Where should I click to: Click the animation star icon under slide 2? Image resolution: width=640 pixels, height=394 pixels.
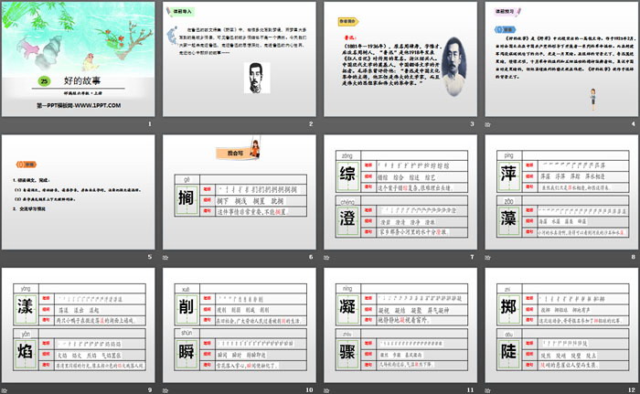pos(168,123)
